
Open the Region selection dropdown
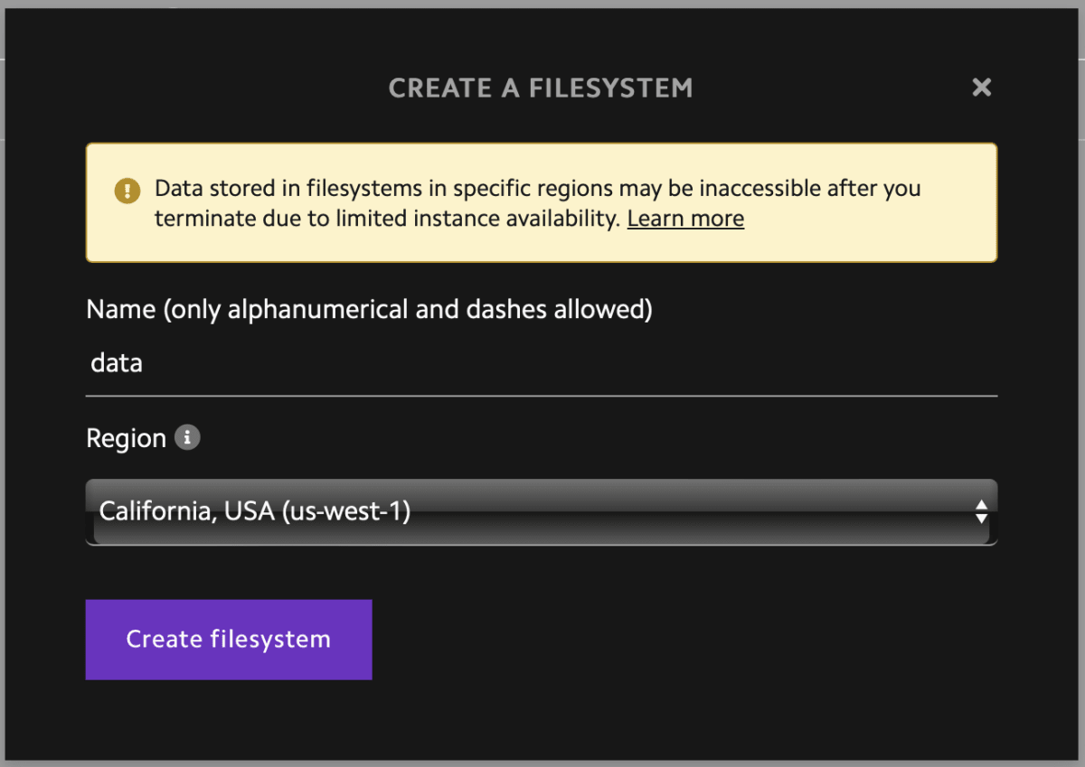(541, 511)
